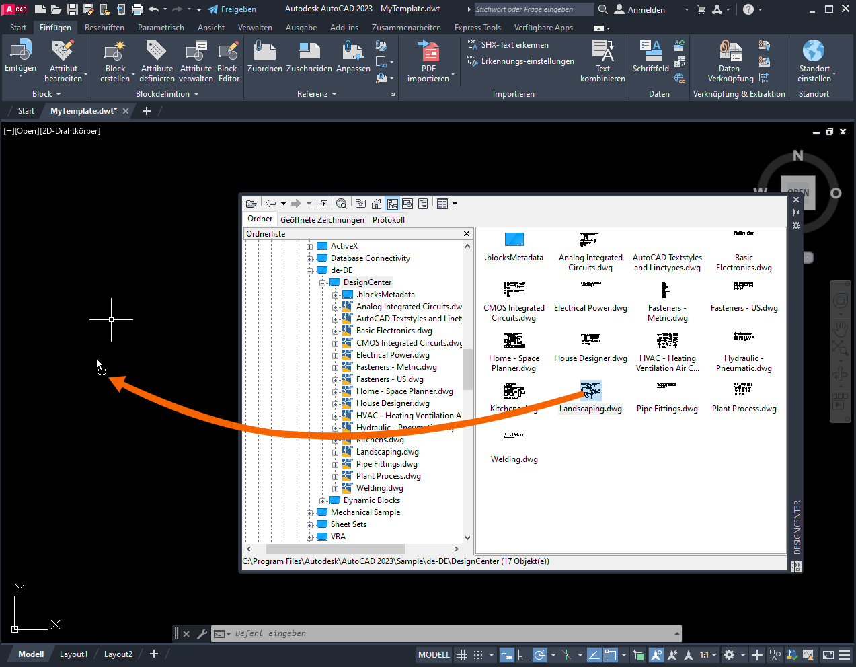The image size is (856, 667).
Task: Click DesignCenter load folder icon
Action: 251,204
